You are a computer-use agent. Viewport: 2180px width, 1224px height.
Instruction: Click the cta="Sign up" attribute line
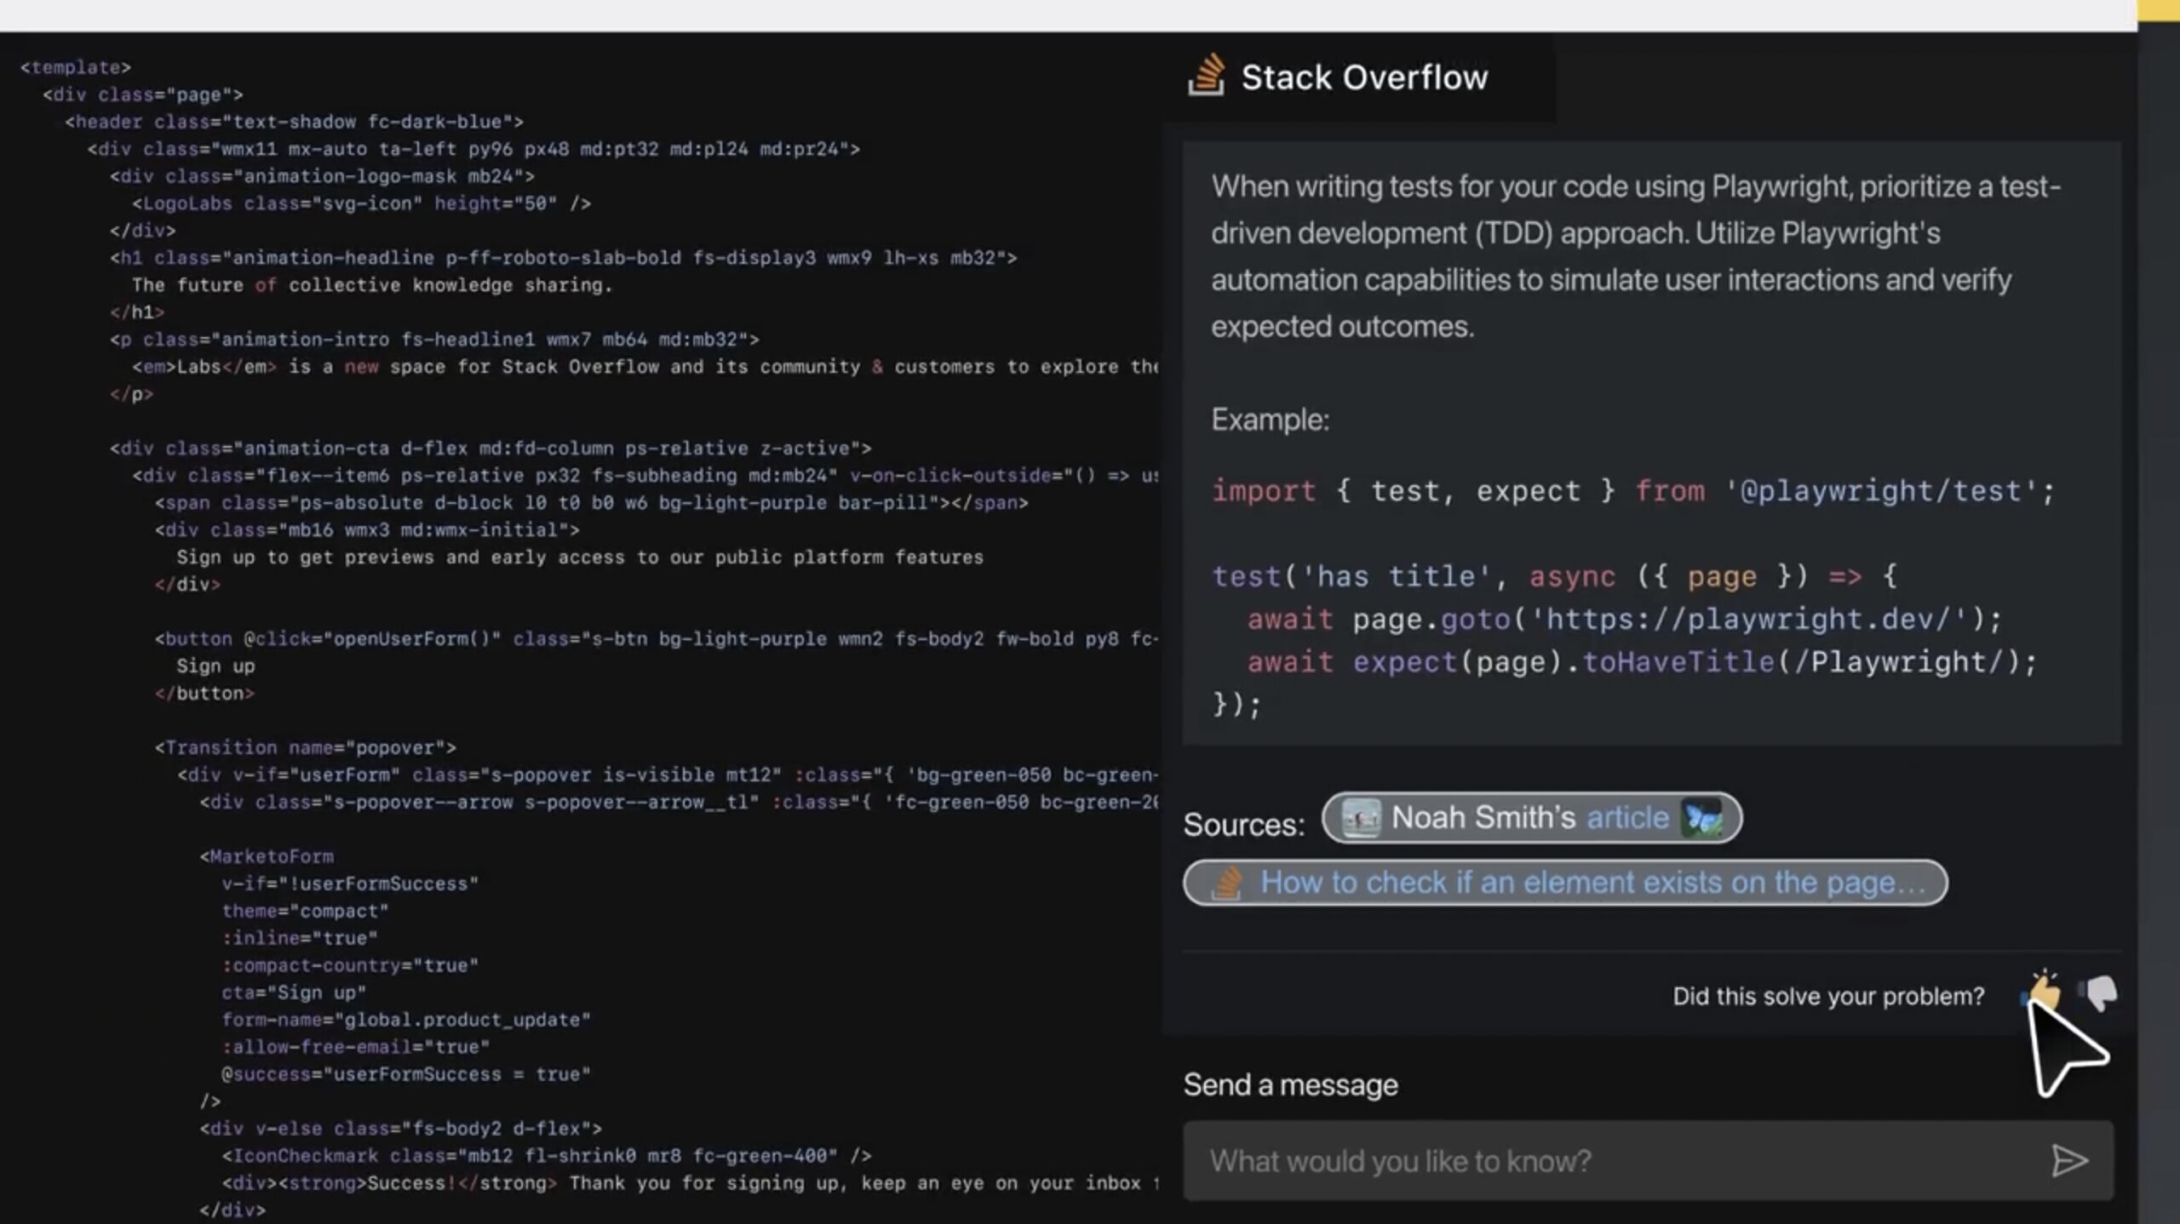294,992
